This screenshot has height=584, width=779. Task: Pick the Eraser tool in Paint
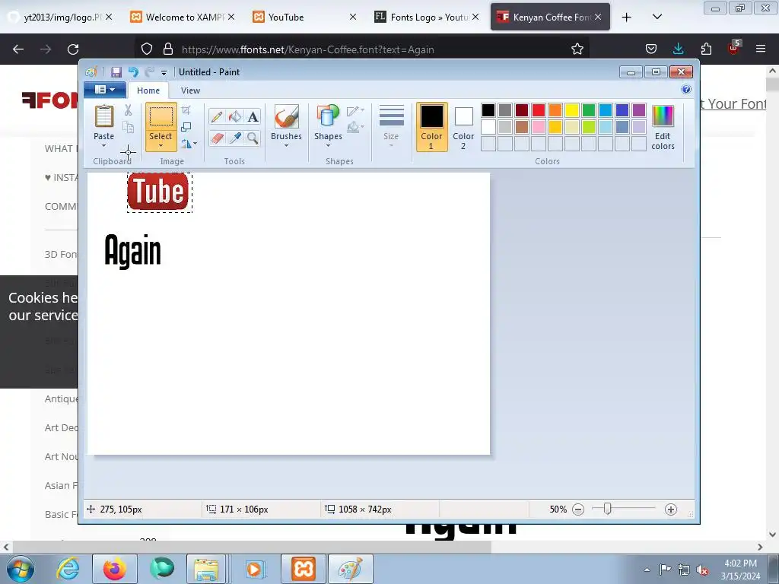click(217, 138)
